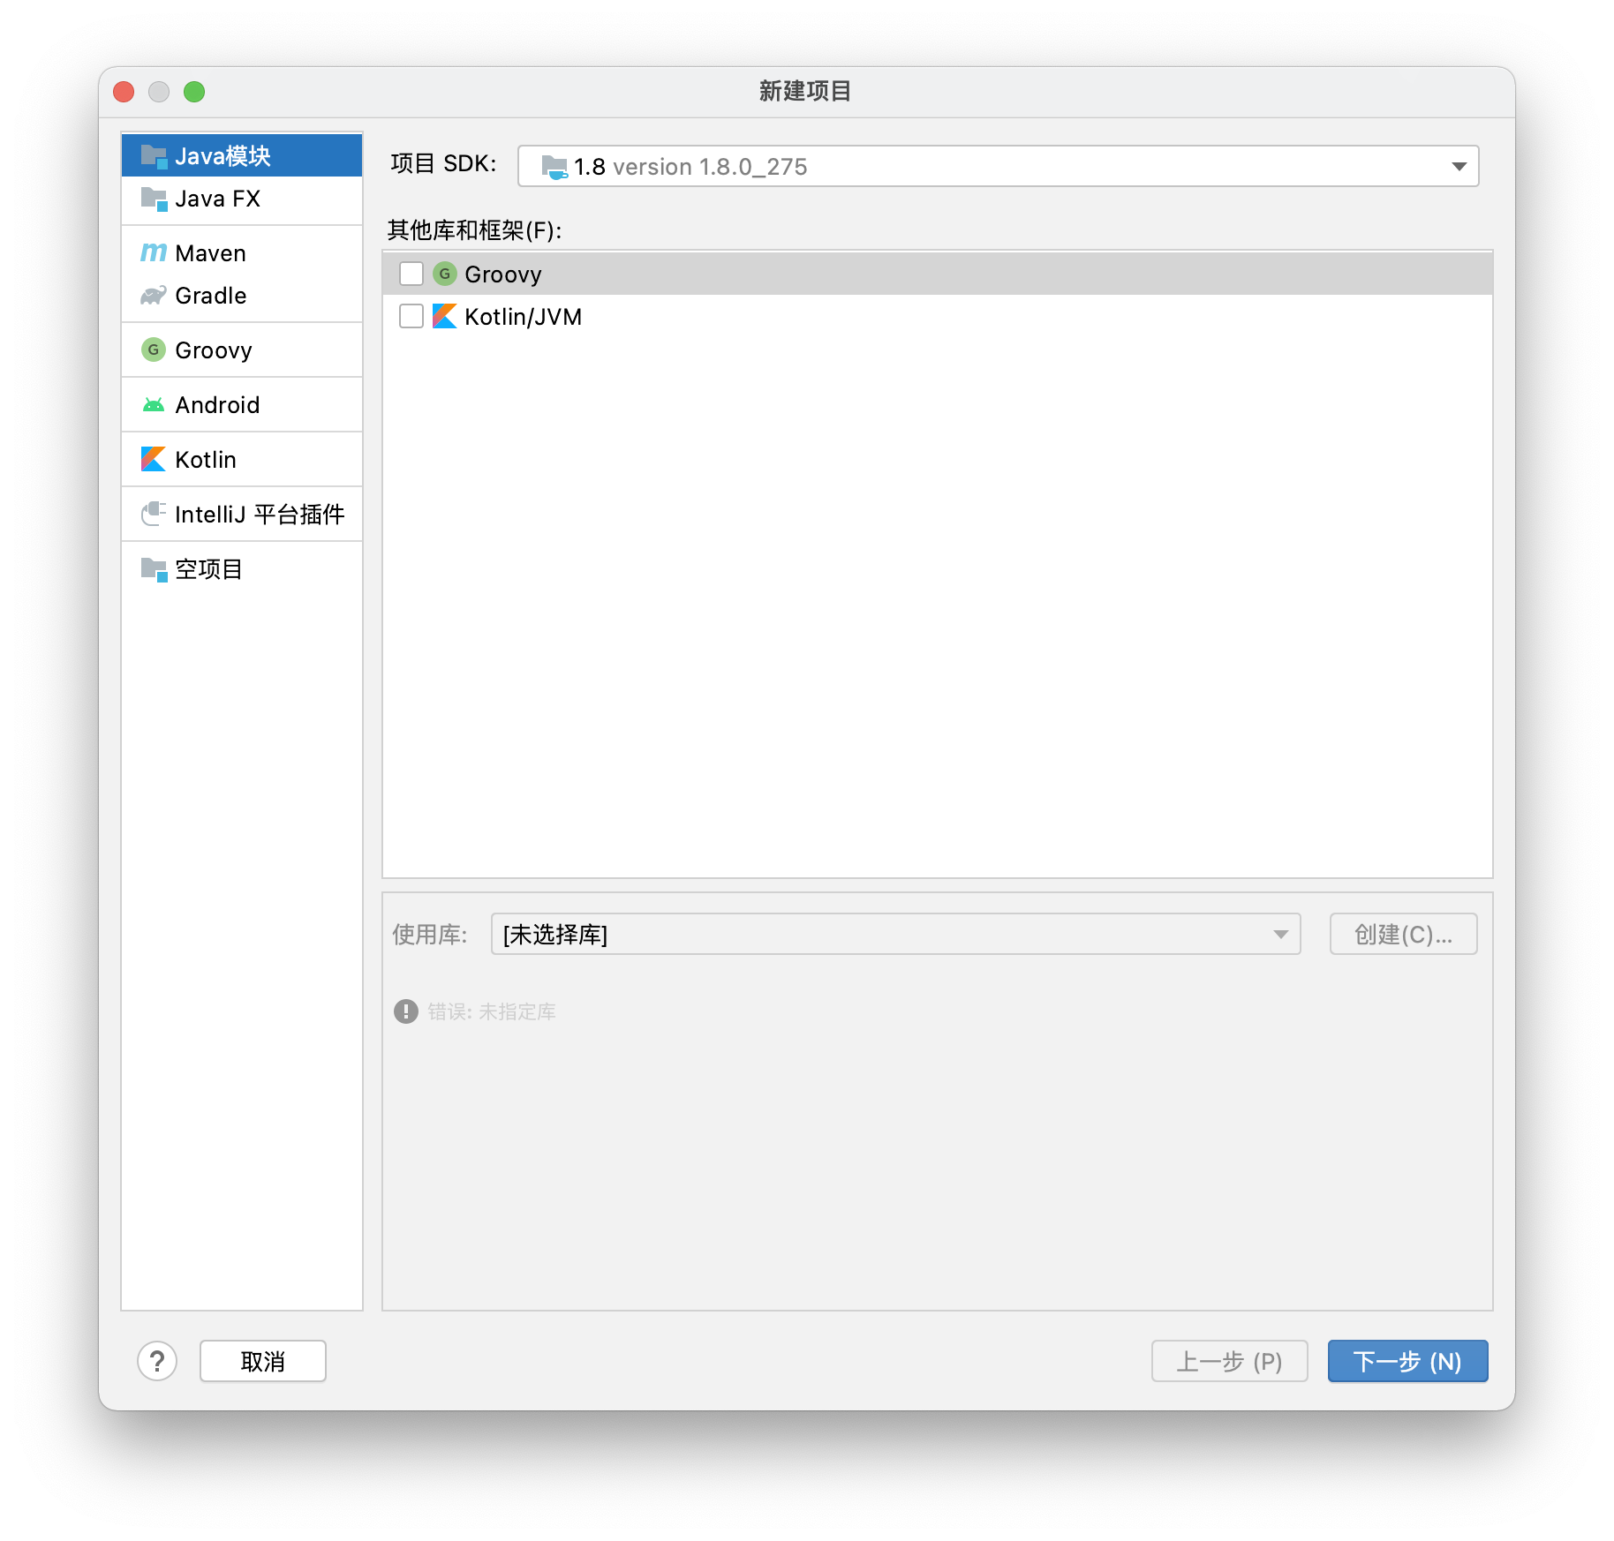Click the 使用库: label
The width and height of the screenshot is (1614, 1541).
430,935
